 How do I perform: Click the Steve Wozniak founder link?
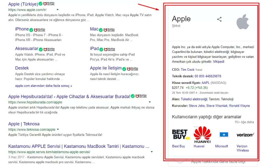(x=217, y=106)
